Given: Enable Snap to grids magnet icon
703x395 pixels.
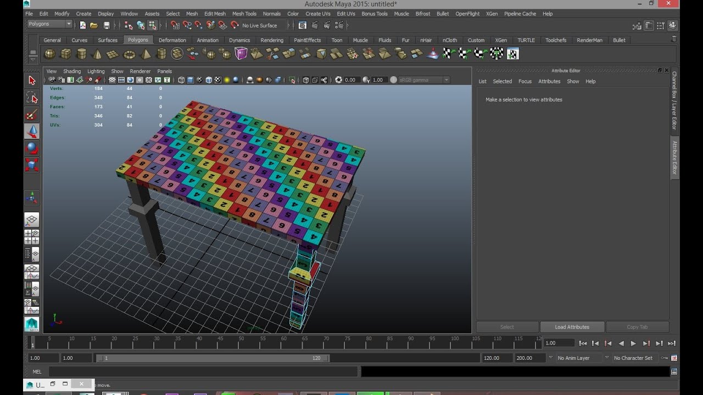Looking at the screenshot, I should [x=175, y=25].
